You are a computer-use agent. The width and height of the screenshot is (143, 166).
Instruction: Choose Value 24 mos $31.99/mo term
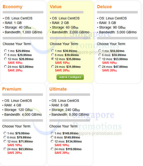(x=53, y=67)
